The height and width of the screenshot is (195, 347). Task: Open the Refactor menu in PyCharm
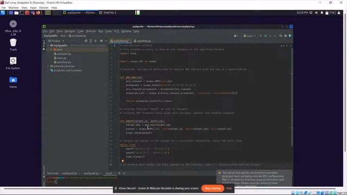click(91, 31)
